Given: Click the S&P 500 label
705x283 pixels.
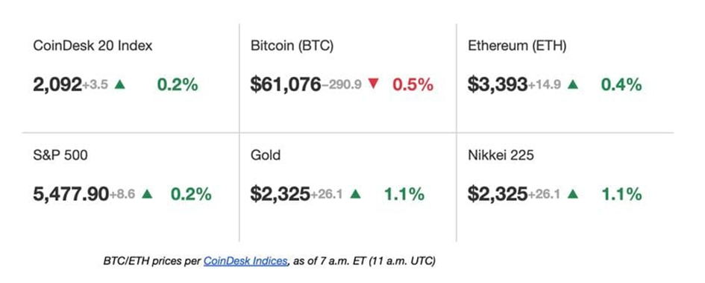Looking at the screenshot, I should 60,155.
